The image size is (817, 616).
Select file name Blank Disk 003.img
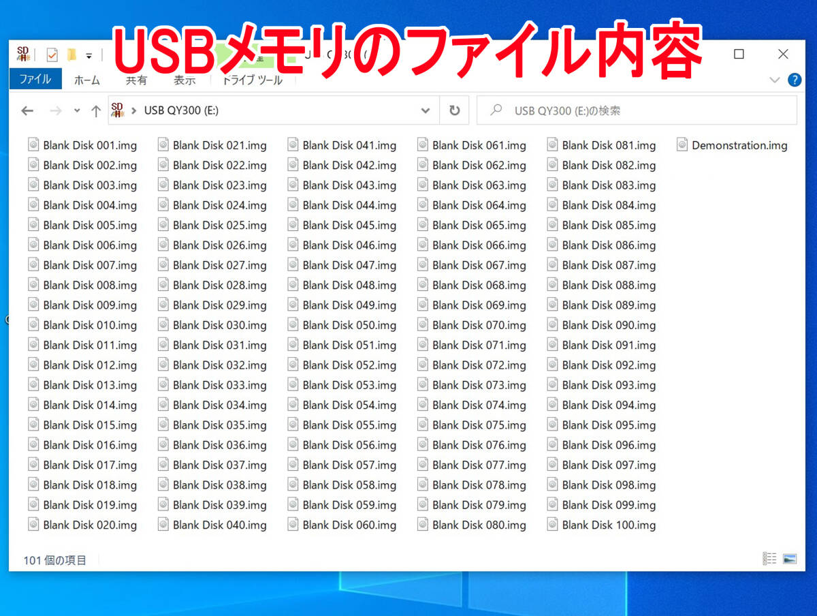[90, 185]
